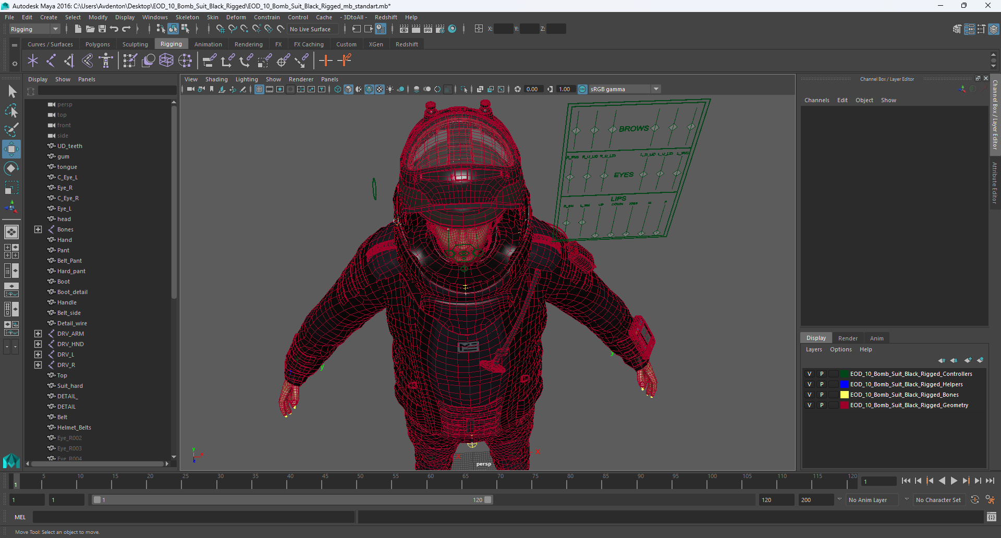
Task: Click the Redo arrow icon
Action: (126, 29)
